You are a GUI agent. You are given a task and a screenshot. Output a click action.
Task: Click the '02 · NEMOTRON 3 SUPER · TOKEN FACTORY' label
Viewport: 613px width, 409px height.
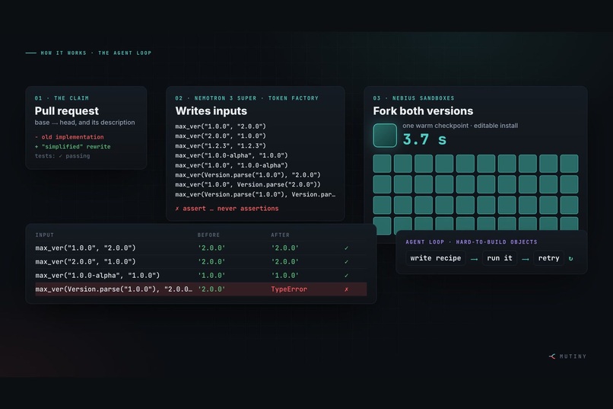coord(246,98)
